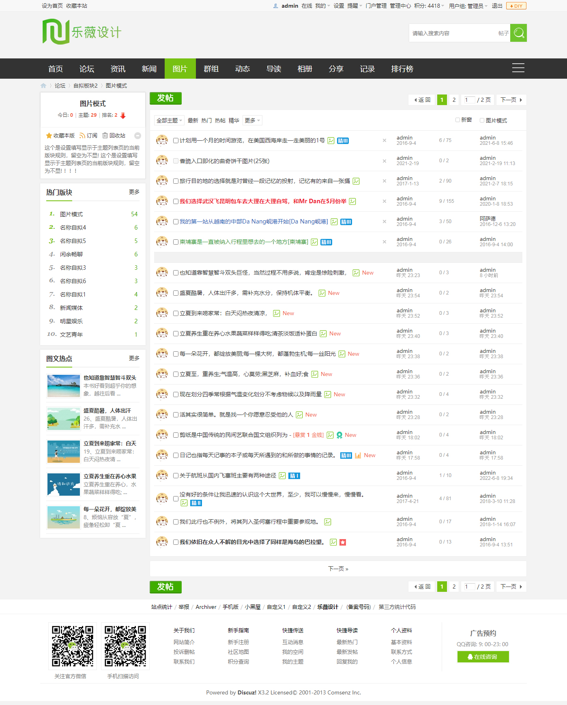Click the reward medal icon on 剪纸 thread
Image resolution: width=567 pixels, height=705 pixels.
[339, 435]
